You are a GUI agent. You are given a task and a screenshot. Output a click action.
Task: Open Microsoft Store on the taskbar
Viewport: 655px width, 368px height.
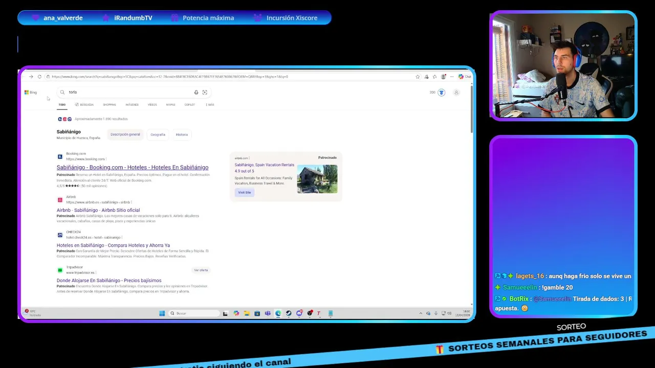coord(257,313)
